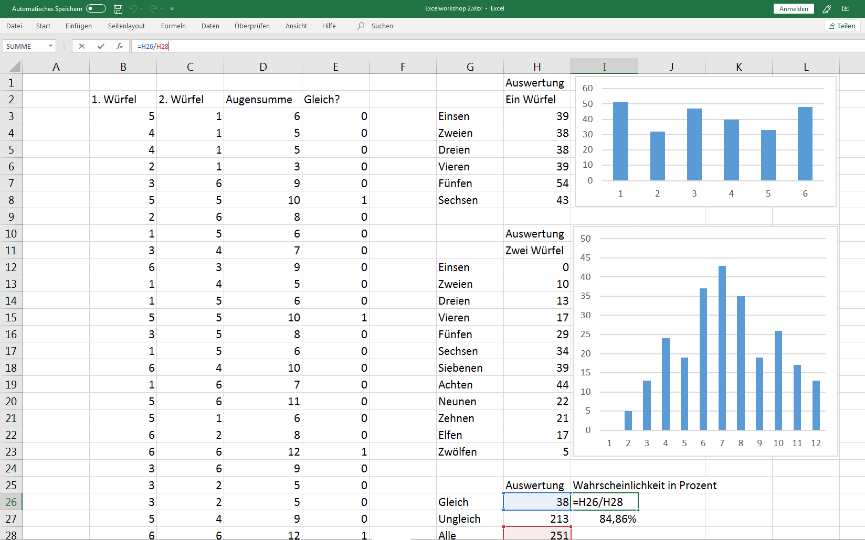Click the 'Augensumme' header cell
The height and width of the screenshot is (540, 865).
(263, 99)
